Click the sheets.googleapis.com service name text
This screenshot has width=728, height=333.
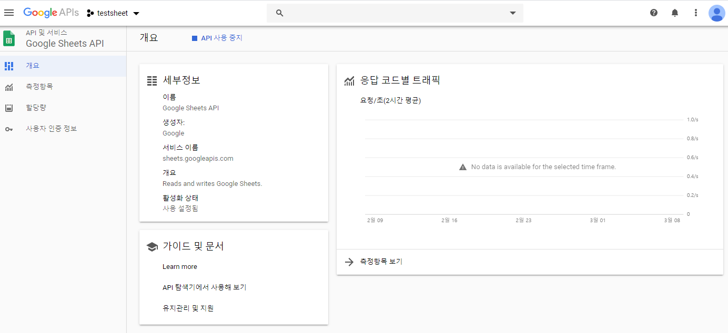pos(198,159)
